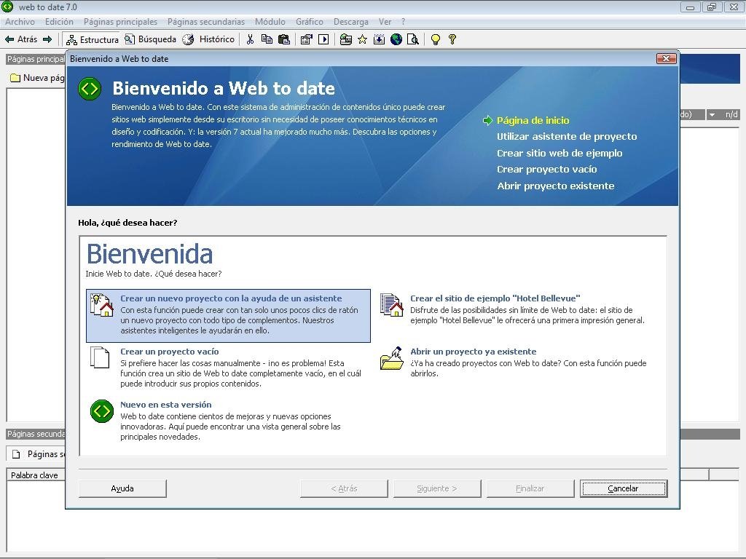Open the Ver menu
This screenshot has height=559, width=746.
(385, 22)
